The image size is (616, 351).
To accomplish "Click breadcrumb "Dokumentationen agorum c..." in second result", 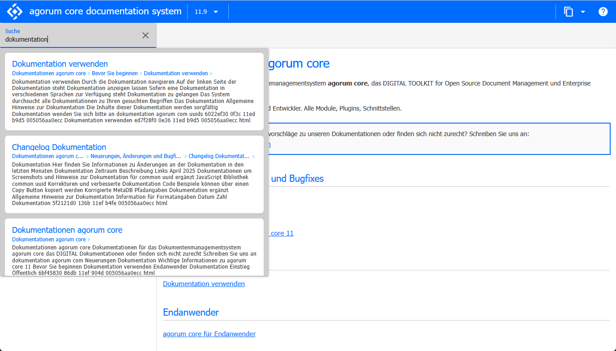I will pos(47,156).
